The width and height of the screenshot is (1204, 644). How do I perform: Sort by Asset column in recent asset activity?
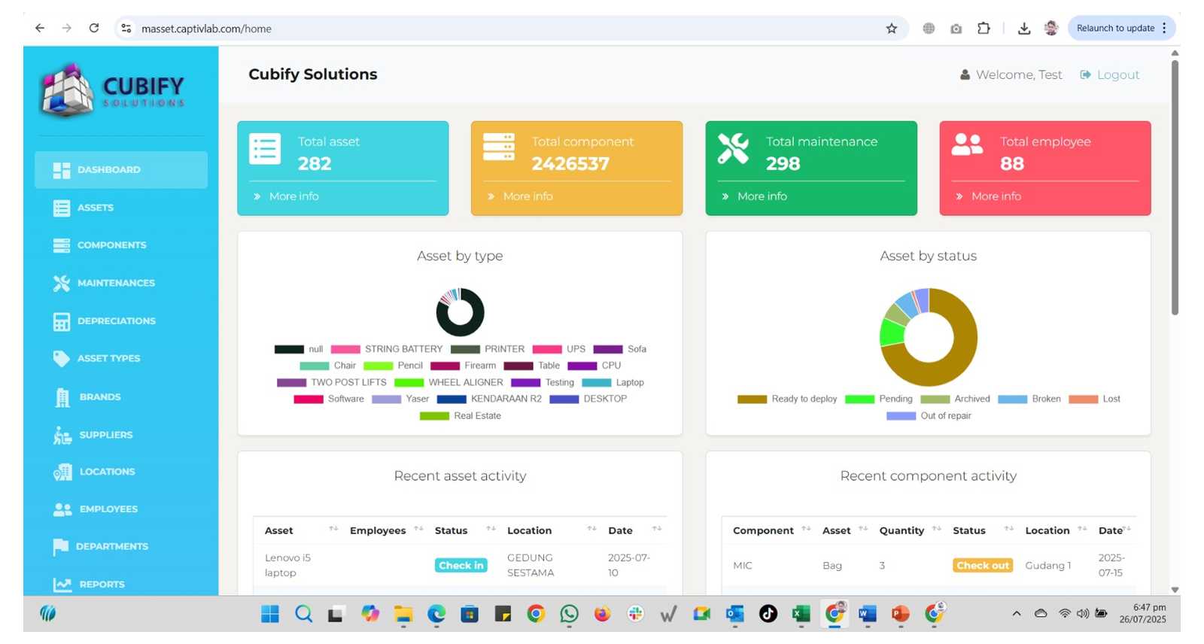pyautogui.click(x=333, y=530)
